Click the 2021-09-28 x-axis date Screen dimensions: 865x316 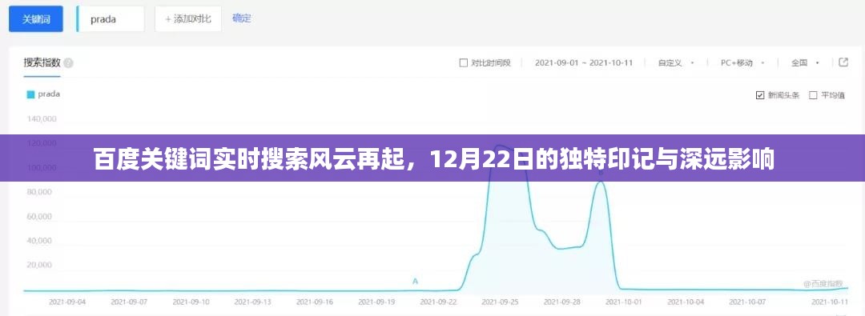point(562,302)
